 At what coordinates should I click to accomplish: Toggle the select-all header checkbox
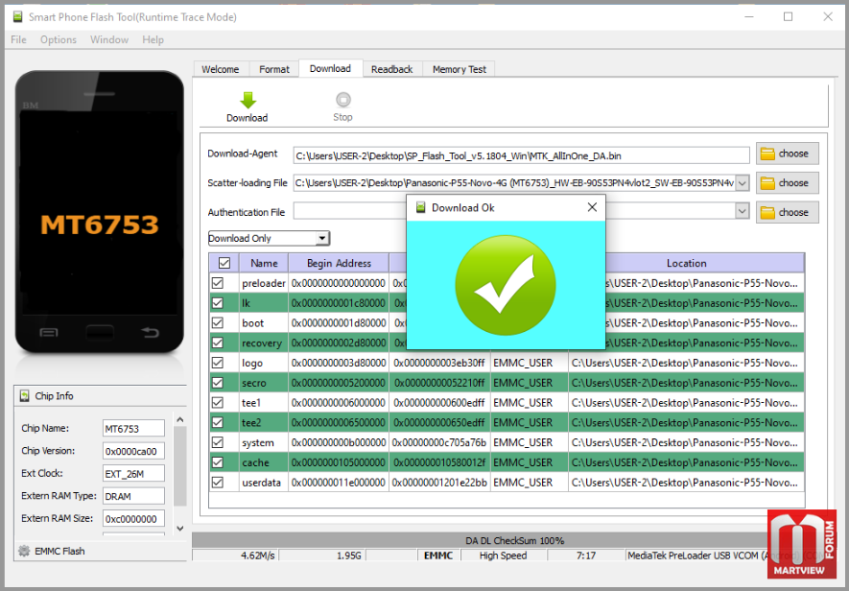224,263
